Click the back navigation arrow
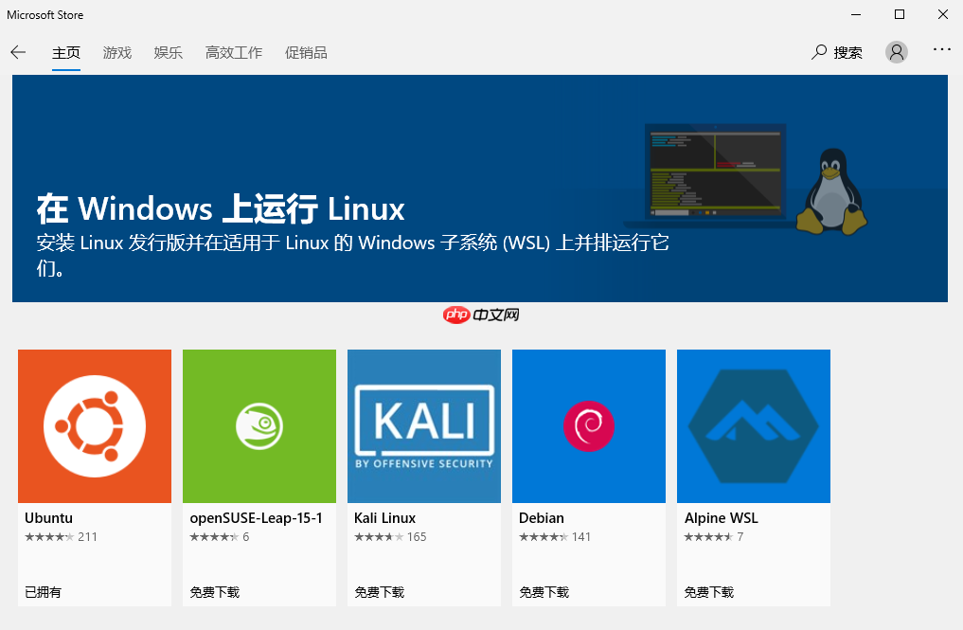The image size is (963, 630). pyautogui.click(x=18, y=52)
